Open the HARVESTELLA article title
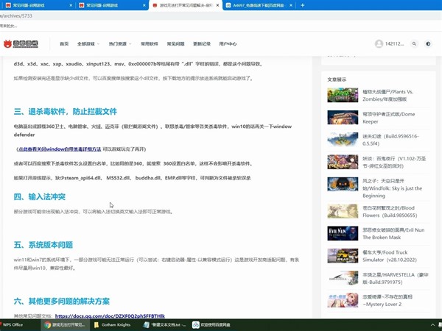The height and width of the screenshot is (331, 442). pyautogui.click(x=396, y=278)
